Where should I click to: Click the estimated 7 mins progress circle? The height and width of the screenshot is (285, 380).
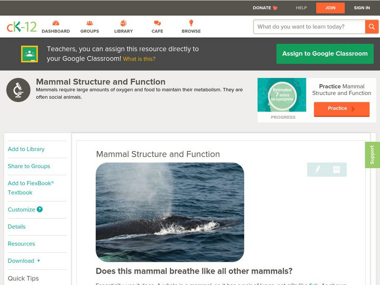pos(282,95)
